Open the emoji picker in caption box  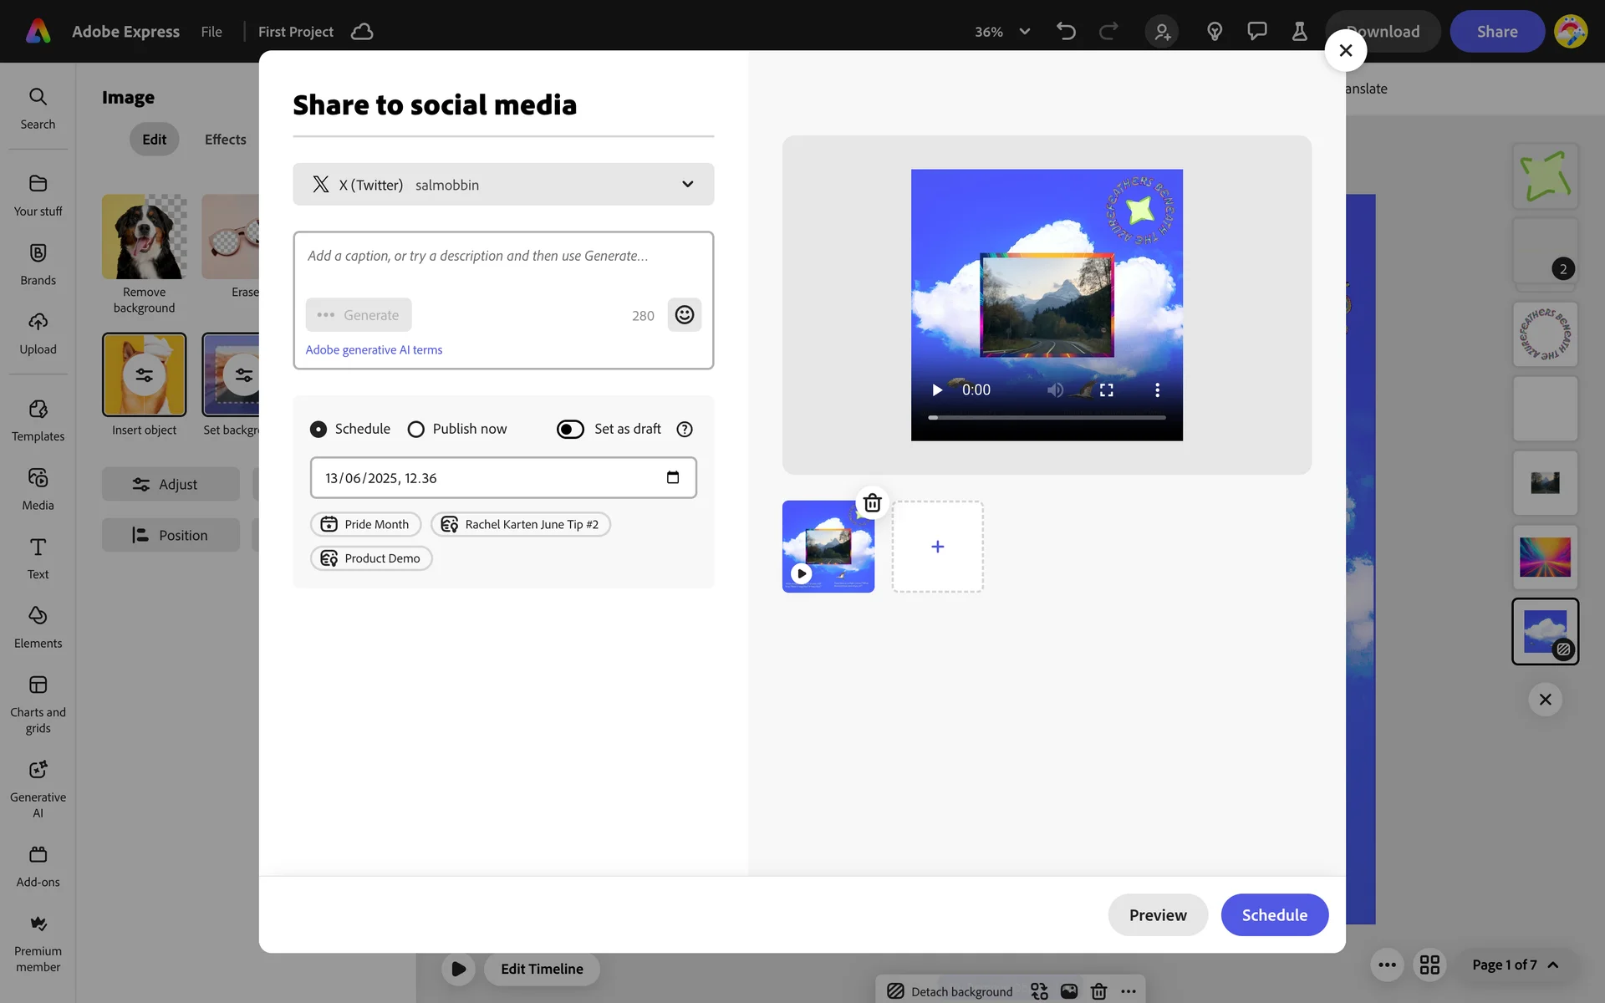click(x=684, y=315)
